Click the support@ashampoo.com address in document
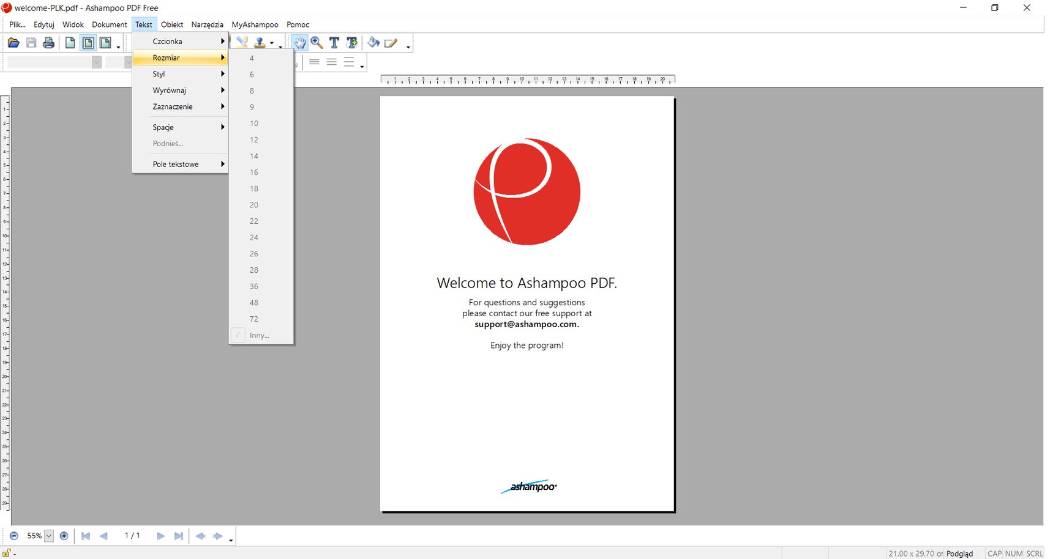 527,324
